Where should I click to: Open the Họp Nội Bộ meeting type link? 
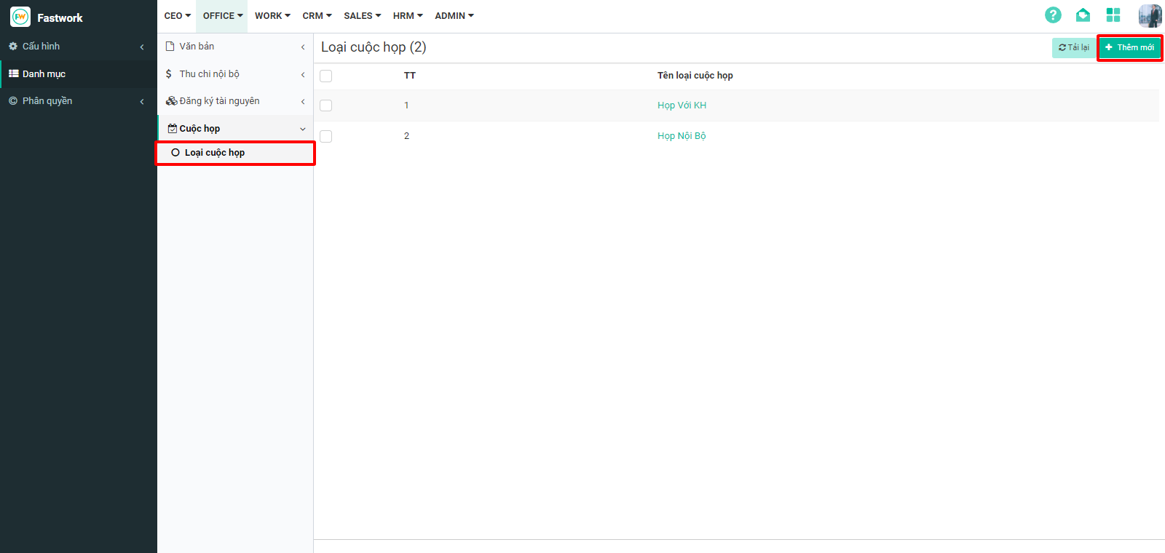point(682,136)
